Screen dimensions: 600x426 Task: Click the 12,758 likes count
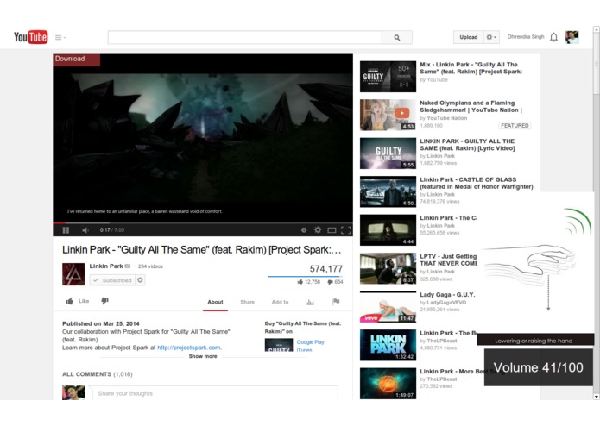tap(309, 282)
